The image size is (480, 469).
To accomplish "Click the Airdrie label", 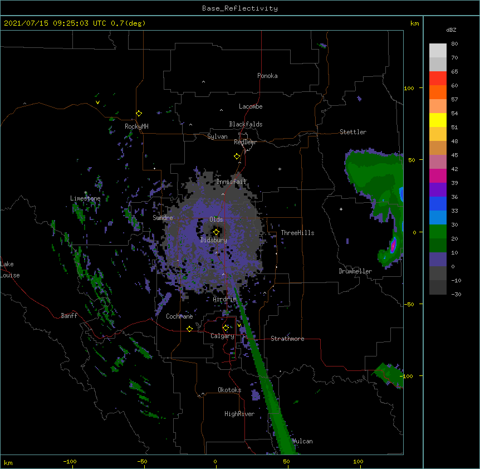I will (x=225, y=299).
